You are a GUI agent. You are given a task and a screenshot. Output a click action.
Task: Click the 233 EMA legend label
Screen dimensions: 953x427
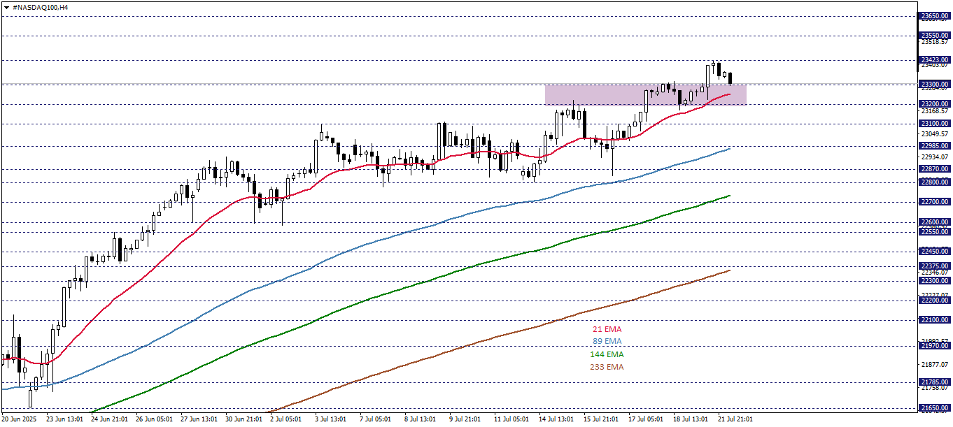click(607, 367)
